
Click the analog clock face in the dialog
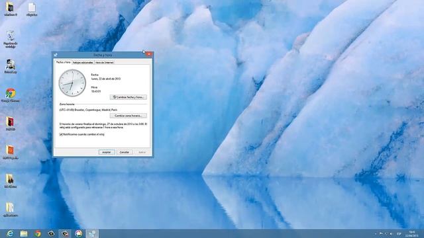coord(72,83)
